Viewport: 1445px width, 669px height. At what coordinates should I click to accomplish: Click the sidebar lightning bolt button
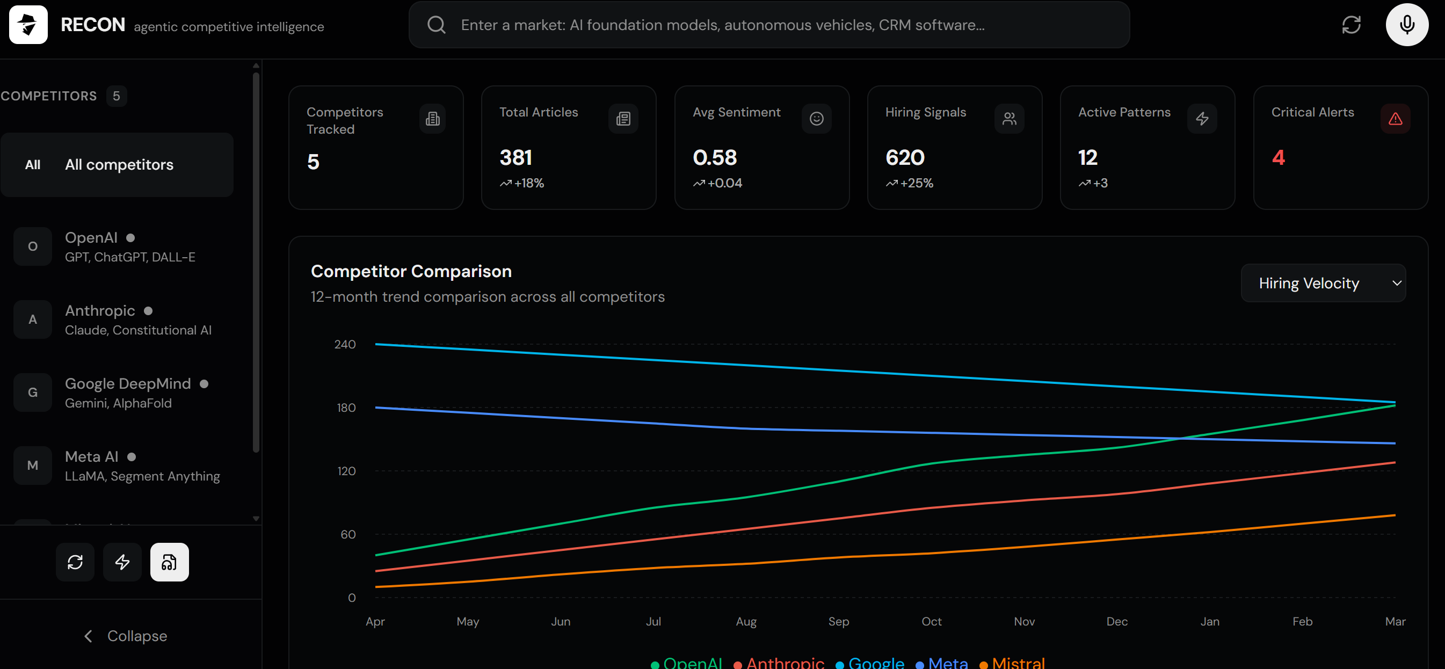pos(122,562)
